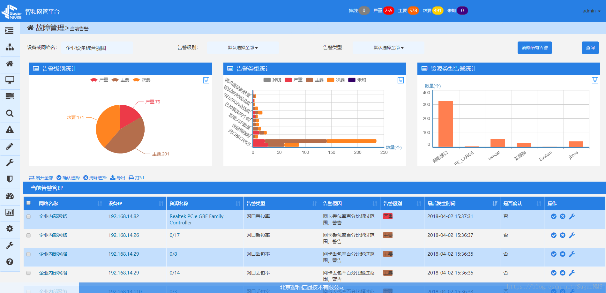Screen dimensions: 606x293
Task: Confirm alarm for device 192.168.14.82
Action: 553,216
